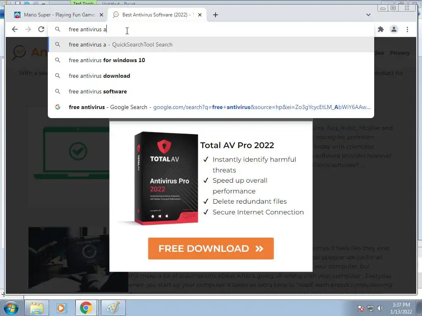
Task: Open the Extensions puzzle icon
Action: (380, 29)
